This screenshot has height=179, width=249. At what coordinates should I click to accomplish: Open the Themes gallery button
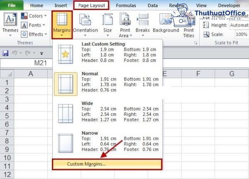click(x=10, y=25)
